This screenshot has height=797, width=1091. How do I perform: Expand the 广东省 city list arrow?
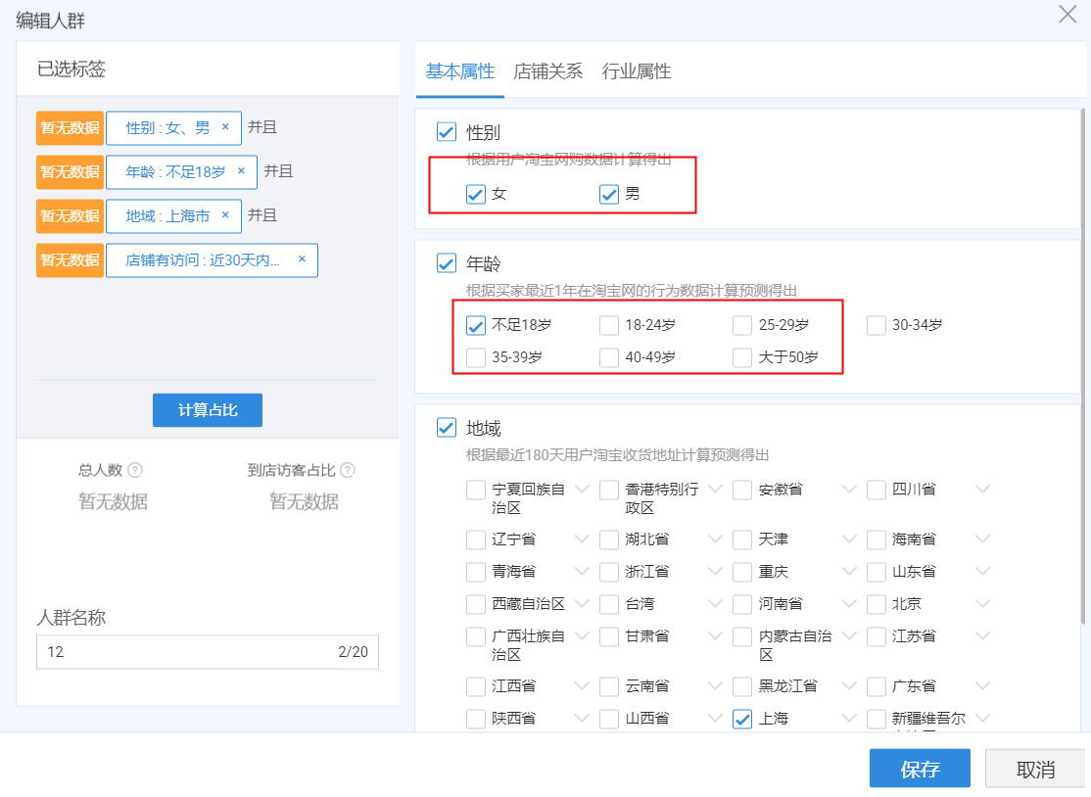(983, 686)
